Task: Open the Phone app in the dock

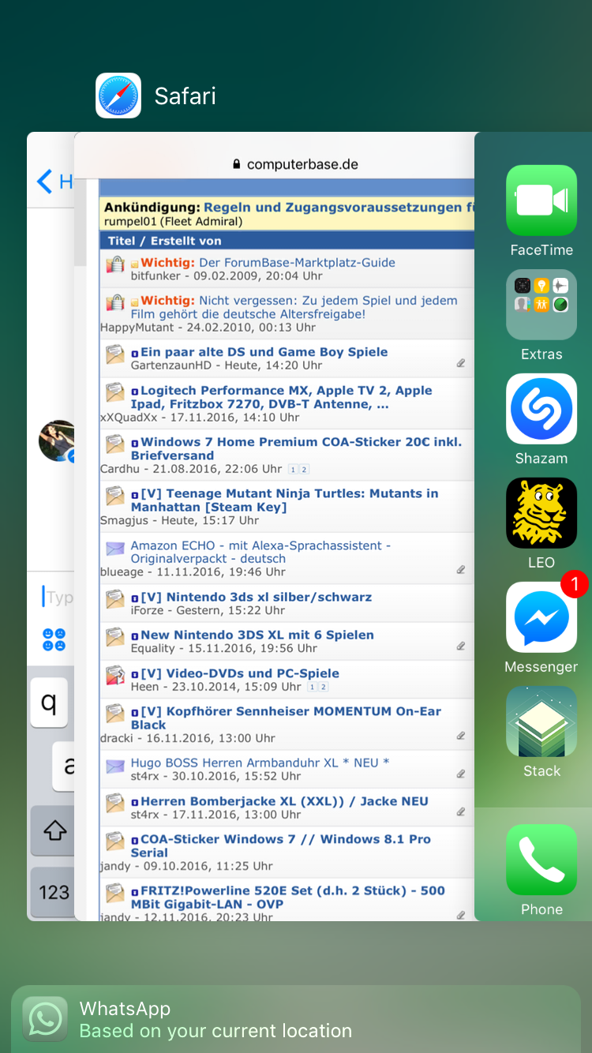Action: [541, 860]
